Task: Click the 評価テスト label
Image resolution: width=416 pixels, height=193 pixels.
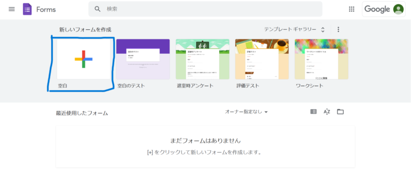Action: [x=248, y=86]
